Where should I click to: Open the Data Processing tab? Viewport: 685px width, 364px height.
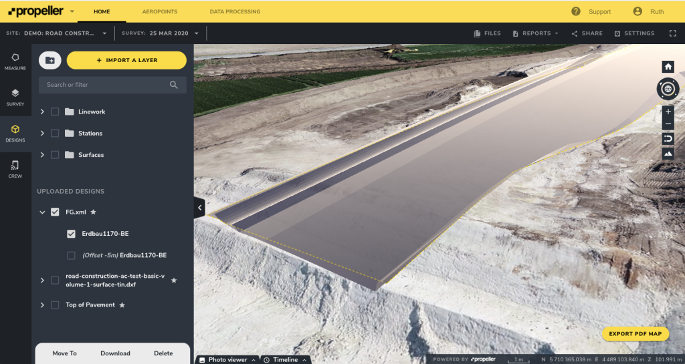pyautogui.click(x=235, y=11)
